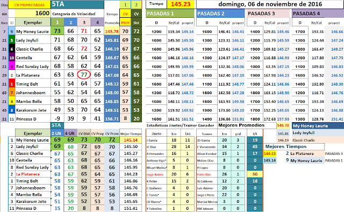Click the yellow Tiempo value 145.23
The height and width of the screenshot is (212, 344).
click(x=181, y=4)
